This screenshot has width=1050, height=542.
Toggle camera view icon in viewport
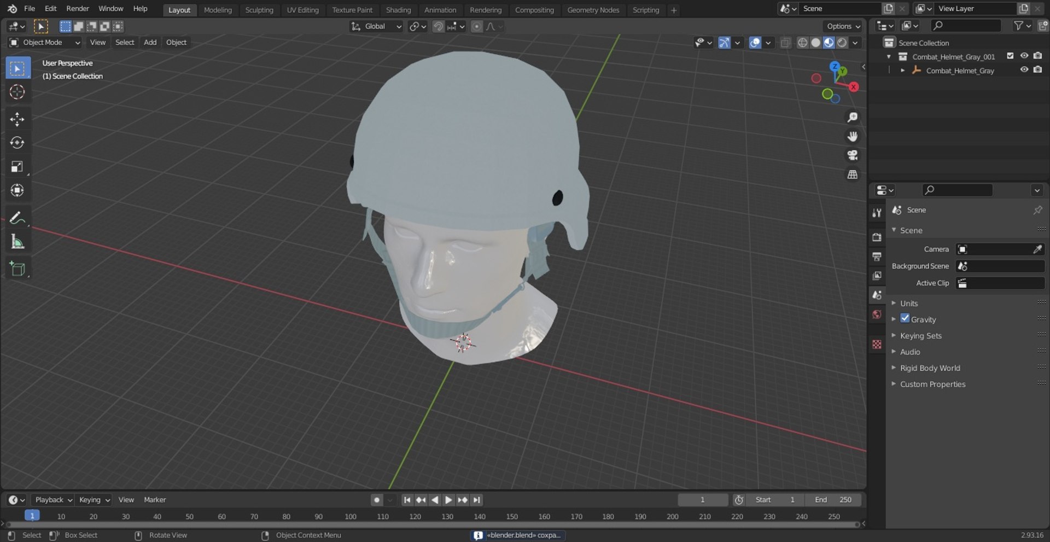pos(852,155)
